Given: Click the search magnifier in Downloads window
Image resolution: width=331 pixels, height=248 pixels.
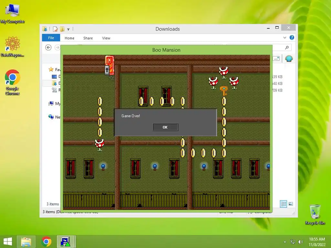Looking at the screenshot, I should point(287,47).
